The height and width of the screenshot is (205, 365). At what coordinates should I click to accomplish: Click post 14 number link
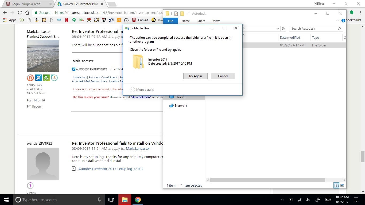[35, 100]
